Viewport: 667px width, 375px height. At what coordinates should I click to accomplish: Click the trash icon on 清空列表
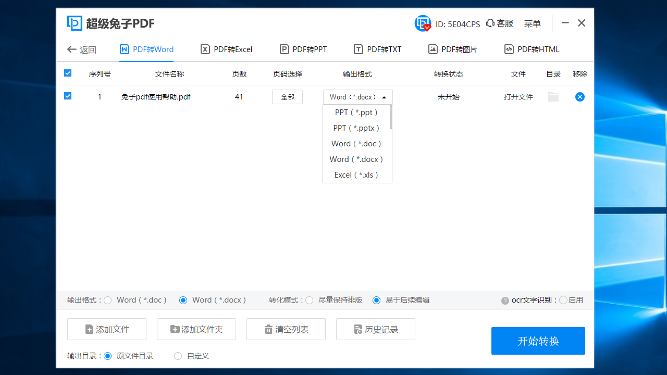[x=269, y=329]
